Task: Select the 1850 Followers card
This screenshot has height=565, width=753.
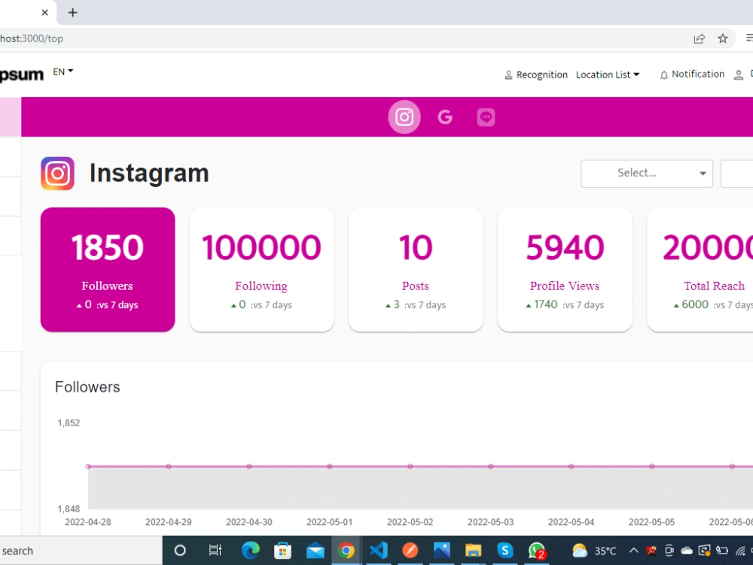Action: coord(108,270)
